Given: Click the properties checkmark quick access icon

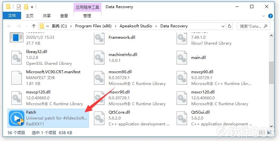Looking at the screenshot, I should (x=19, y=7).
